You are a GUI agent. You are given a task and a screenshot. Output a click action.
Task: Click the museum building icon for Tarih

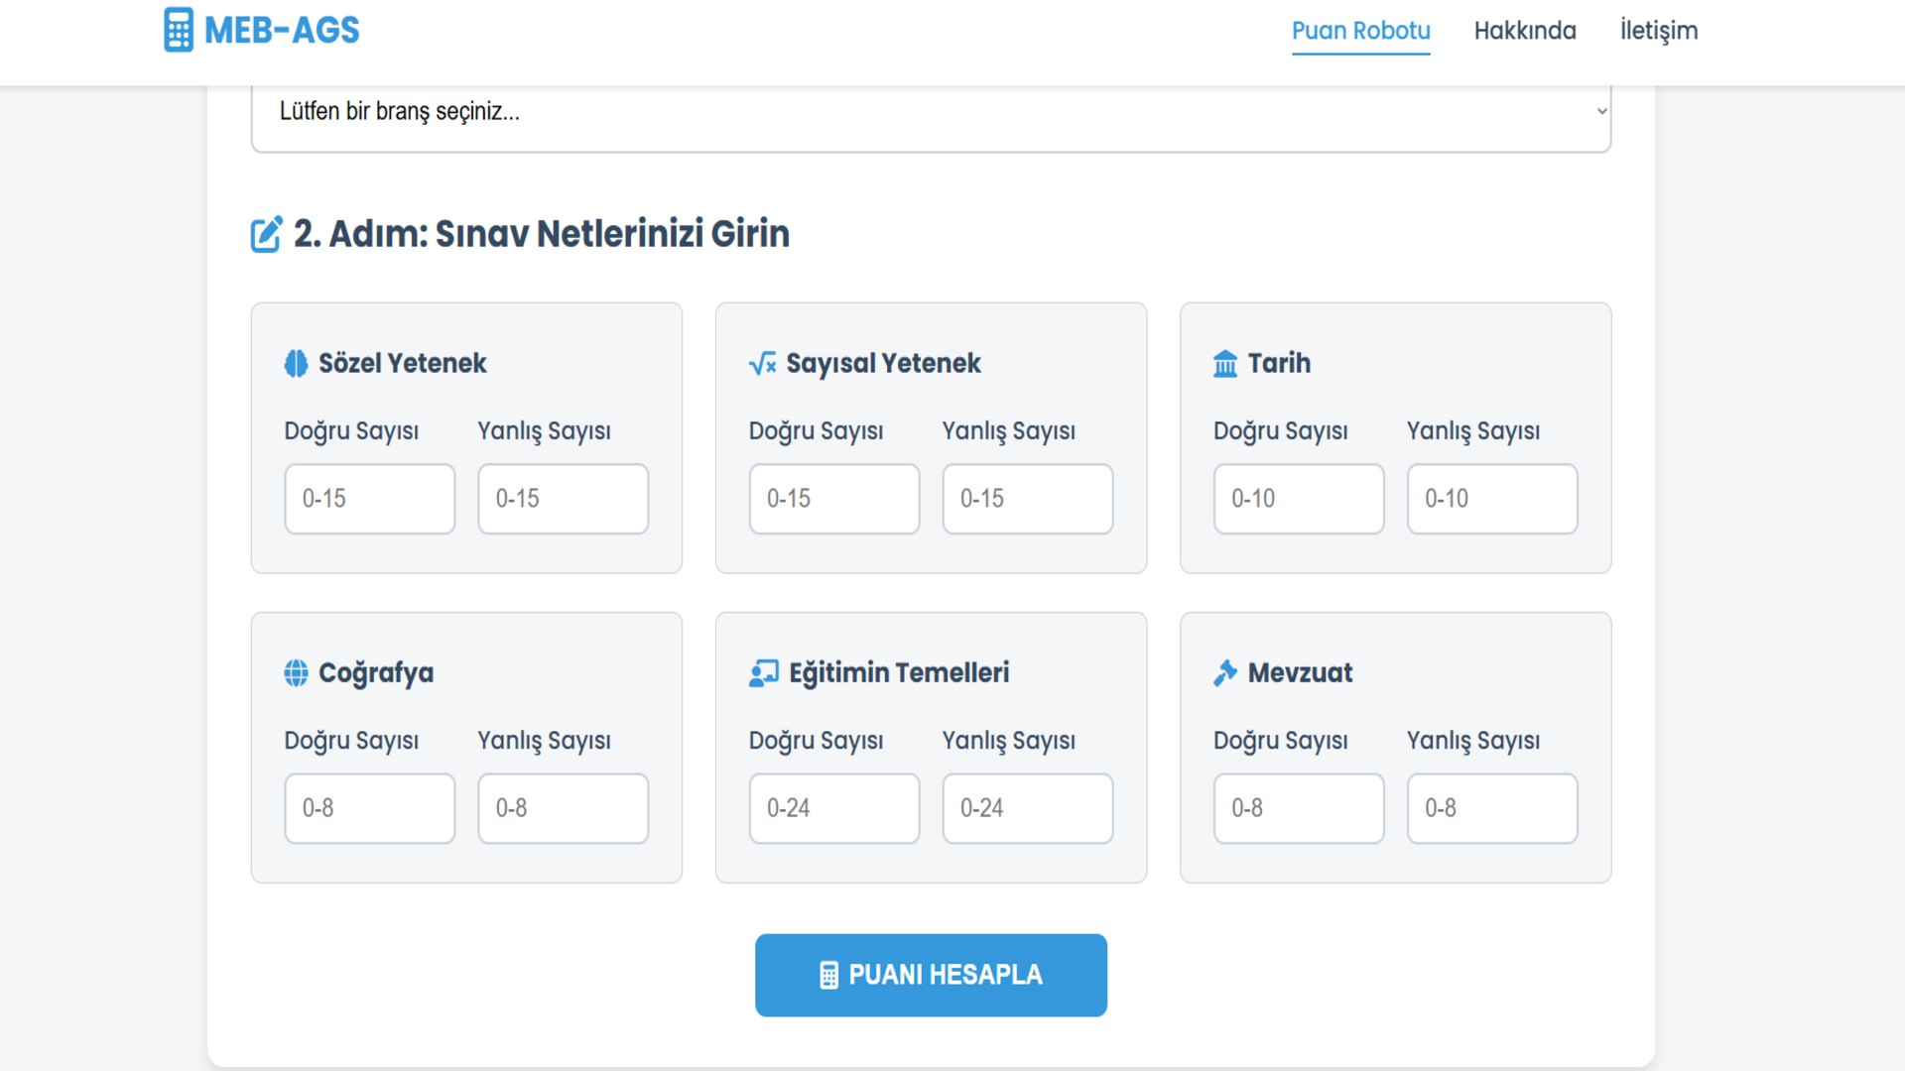1225,364
